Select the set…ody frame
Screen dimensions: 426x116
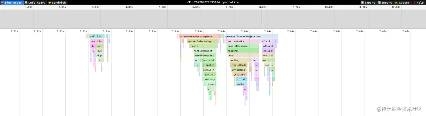click(210, 79)
